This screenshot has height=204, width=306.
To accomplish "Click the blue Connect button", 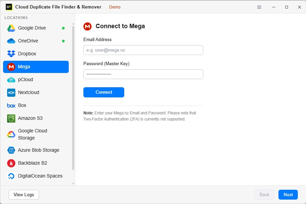I will [104, 92].
